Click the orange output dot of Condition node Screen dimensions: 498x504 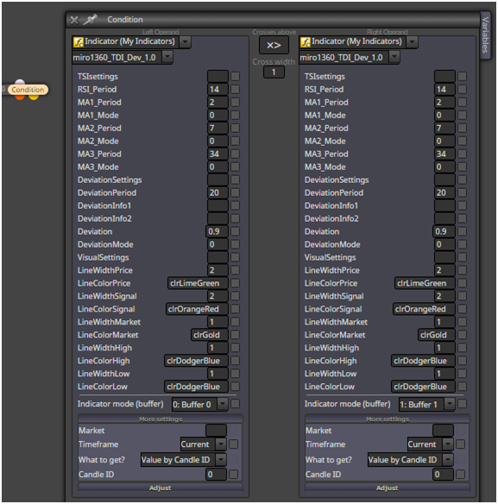tap(20, 97)
